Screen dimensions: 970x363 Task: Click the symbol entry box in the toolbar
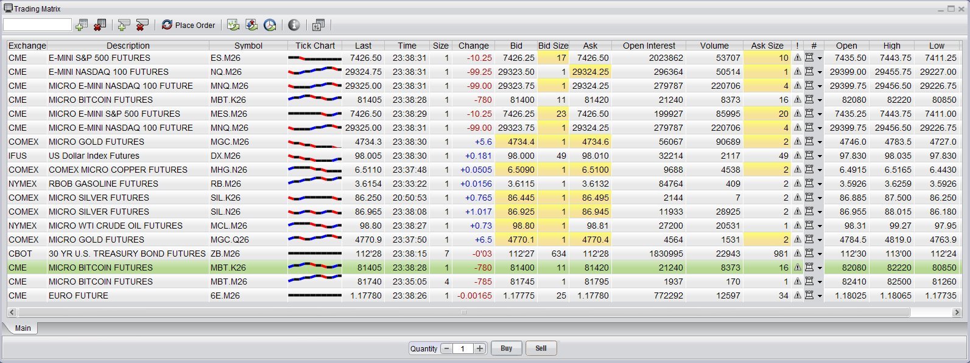pyautogui.click(x=37, y=25)
